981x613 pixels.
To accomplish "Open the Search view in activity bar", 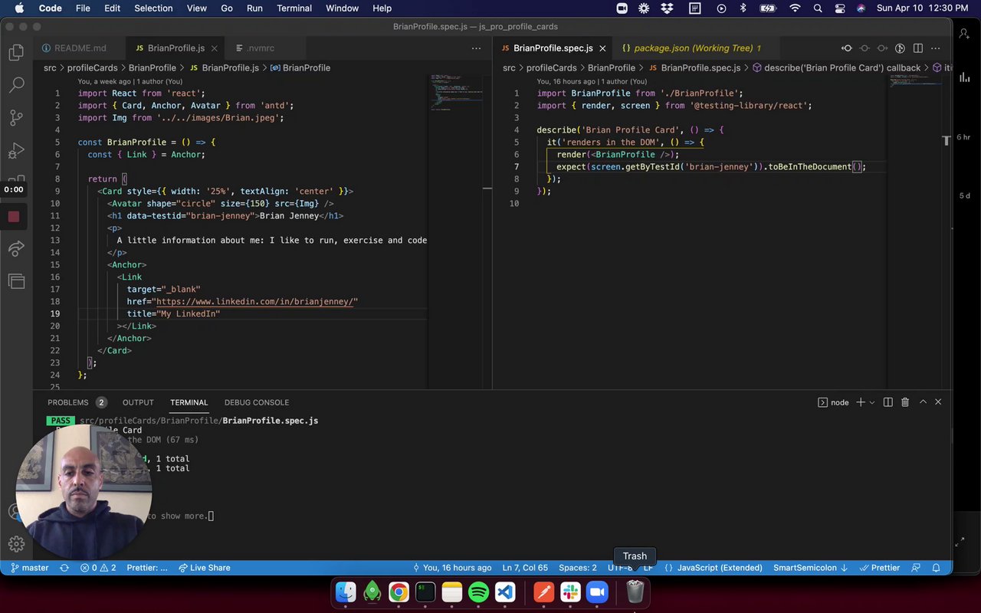I will 16,85.
